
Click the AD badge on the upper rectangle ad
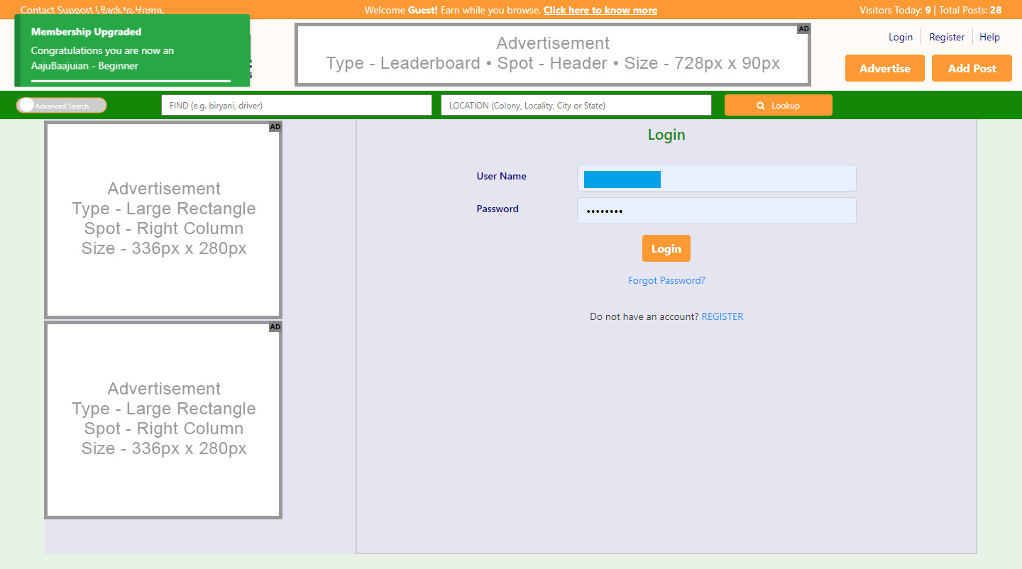275,127
